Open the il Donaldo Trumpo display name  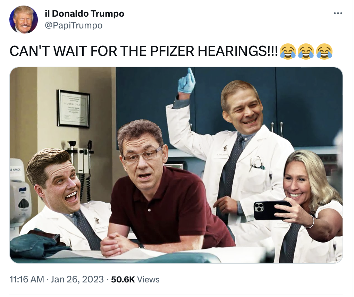click(x=84, y=14)
